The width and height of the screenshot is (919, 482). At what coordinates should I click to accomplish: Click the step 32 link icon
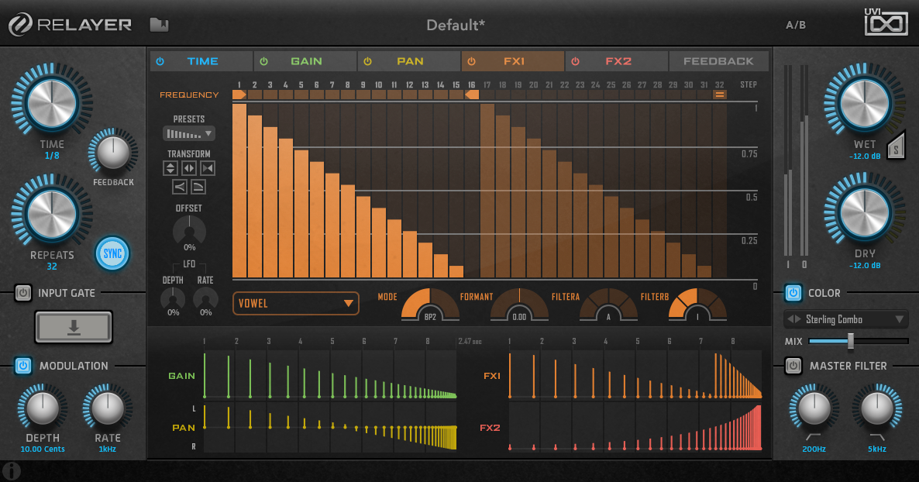(720, 95)
